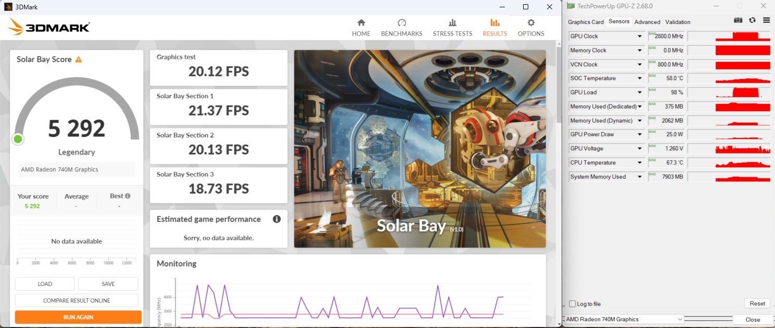Click the Monitoring section heading
The height and width of the screenshot is (328, 775).
(176, 264)
